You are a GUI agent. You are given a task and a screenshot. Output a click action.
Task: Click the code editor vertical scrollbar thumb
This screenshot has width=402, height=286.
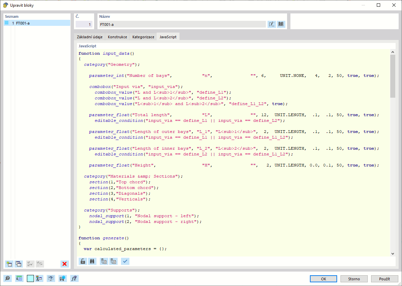pos(393,76)
